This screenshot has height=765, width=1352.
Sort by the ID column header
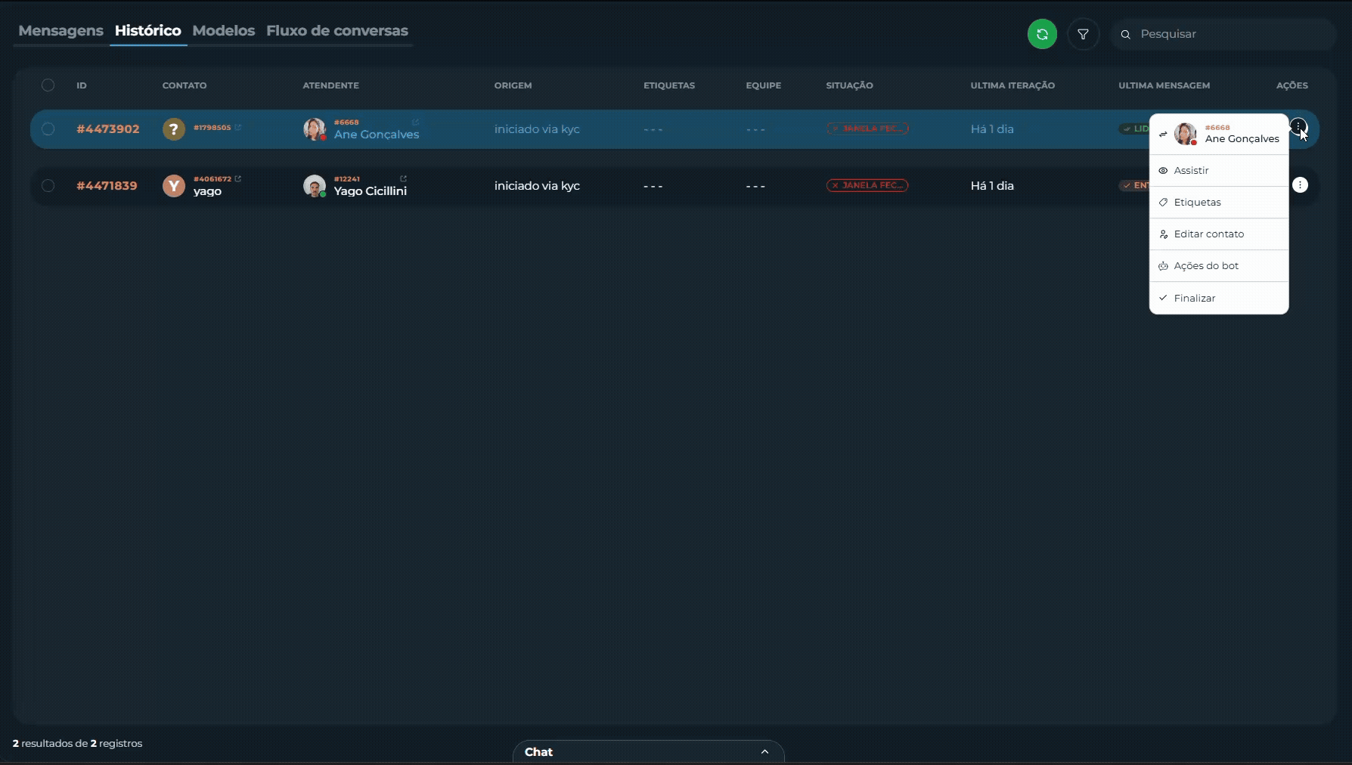coord(82,85)
